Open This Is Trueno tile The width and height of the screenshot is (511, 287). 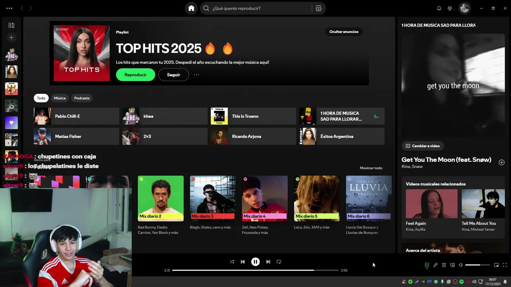click(254, 116)
